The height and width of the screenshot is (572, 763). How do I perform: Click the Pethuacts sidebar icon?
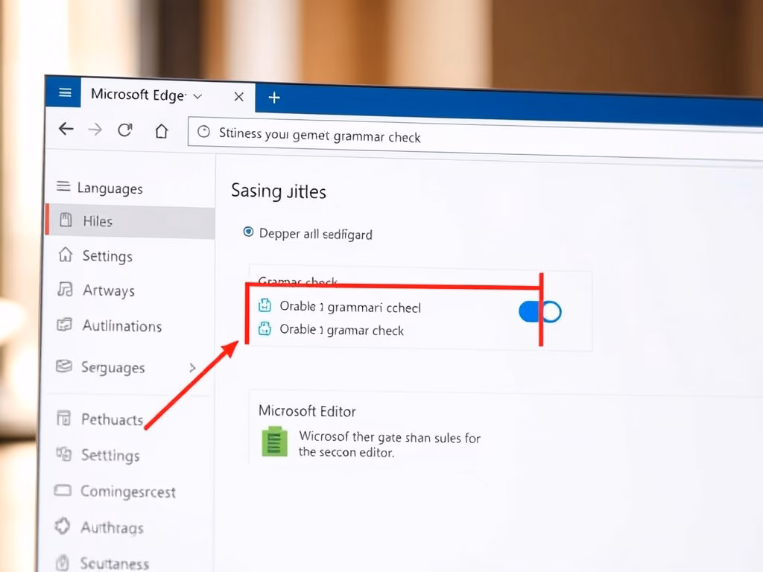coord(64,418)
